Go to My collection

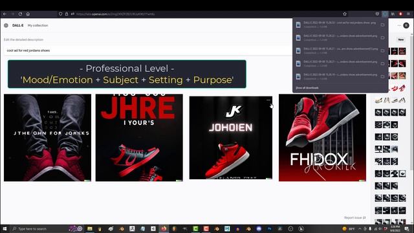tap(38, 25)
